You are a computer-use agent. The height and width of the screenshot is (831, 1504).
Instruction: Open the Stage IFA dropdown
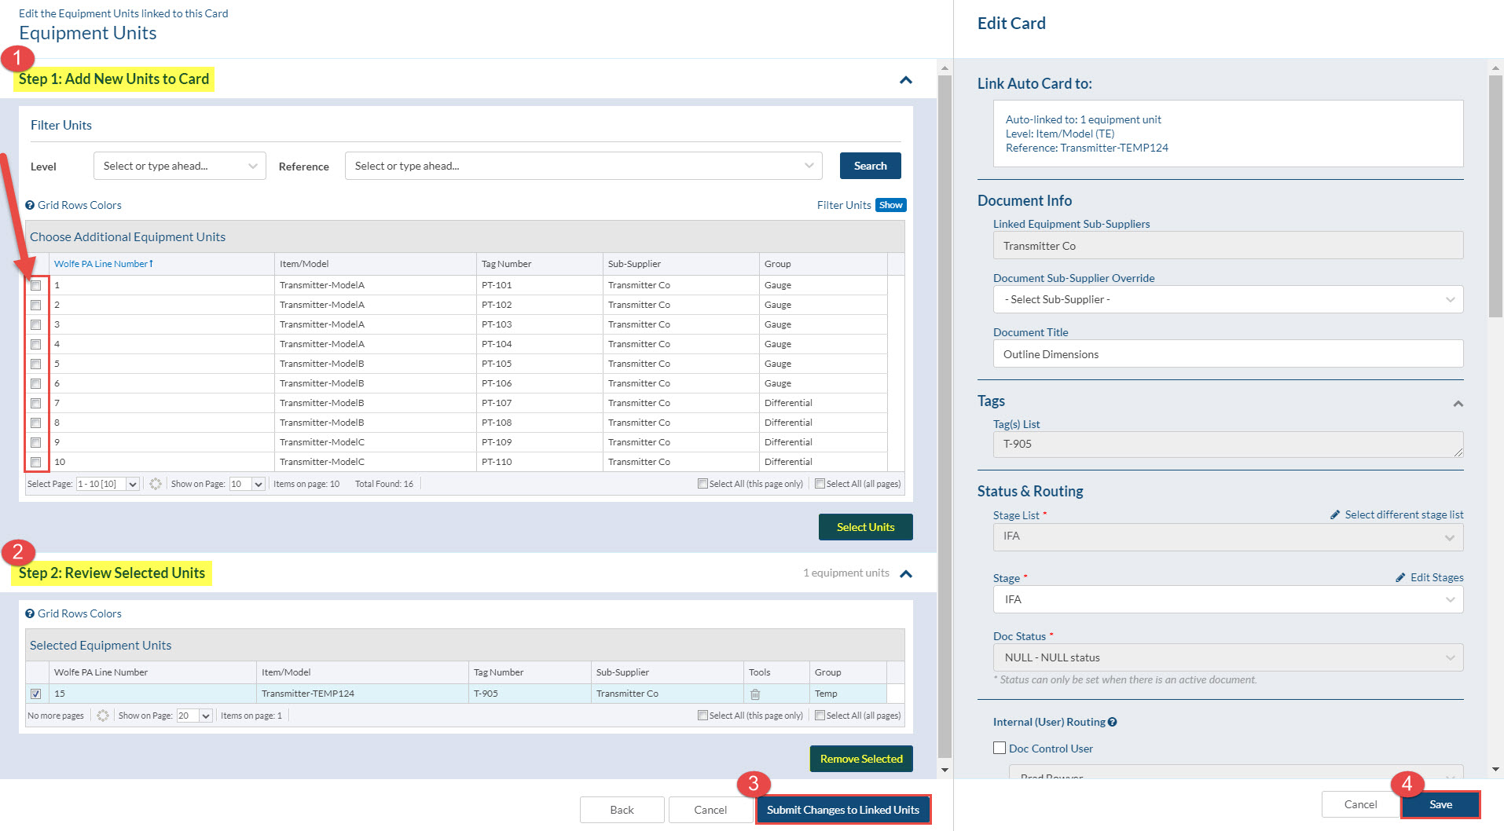1227,599
